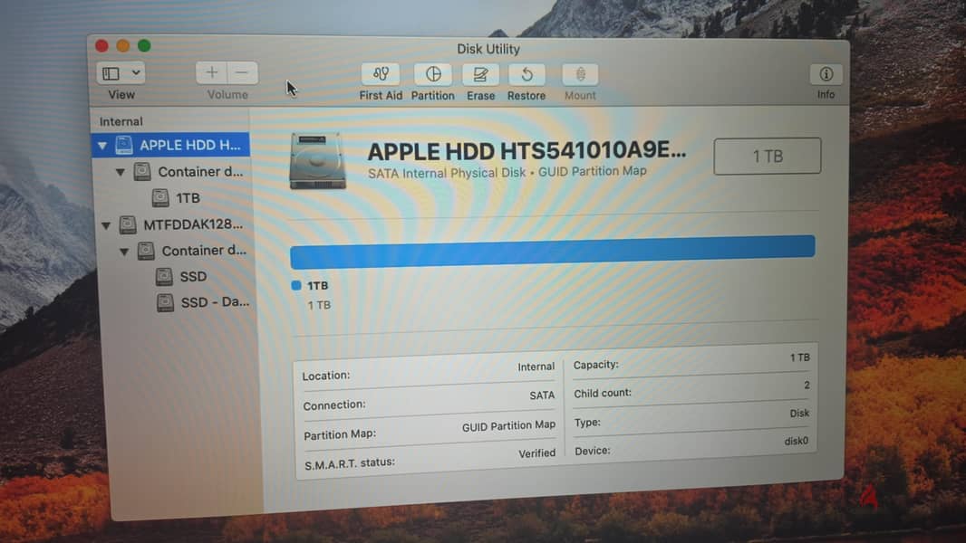
Task: Click the Connection SATA value
Action: (542, 395)
